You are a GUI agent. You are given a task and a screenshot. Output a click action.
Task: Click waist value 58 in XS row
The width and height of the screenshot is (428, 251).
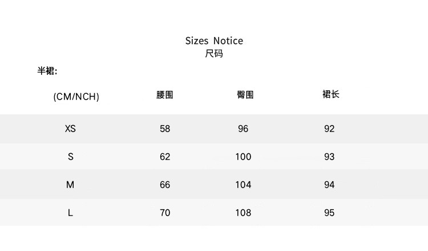coord(165,129)
